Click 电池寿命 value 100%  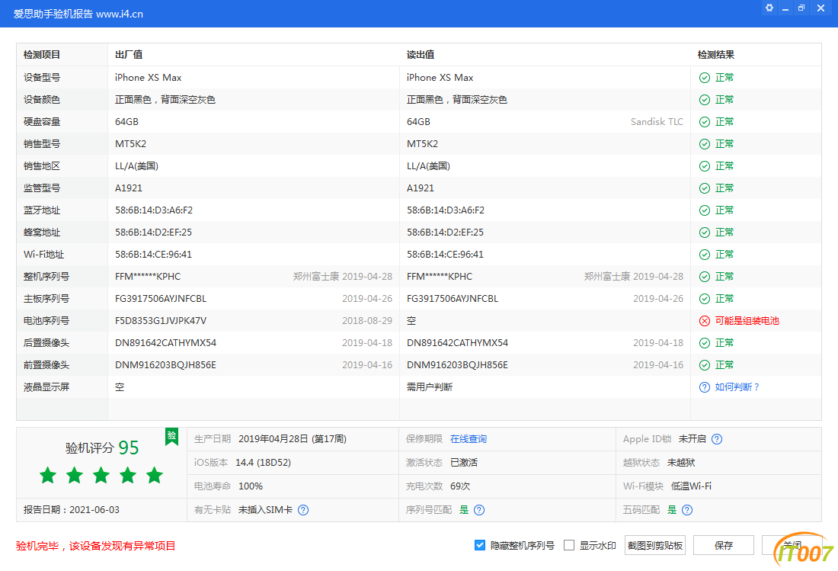[250, 486]
